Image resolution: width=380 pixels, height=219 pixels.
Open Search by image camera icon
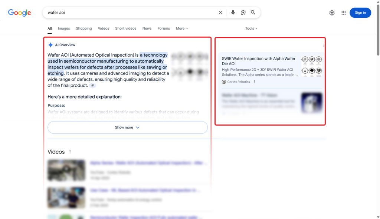(243, 13)
